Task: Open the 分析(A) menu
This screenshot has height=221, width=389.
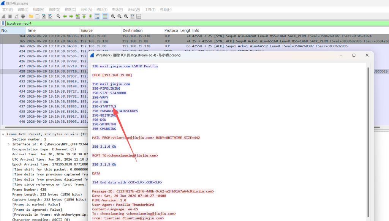Action: [x=86, y=9]
